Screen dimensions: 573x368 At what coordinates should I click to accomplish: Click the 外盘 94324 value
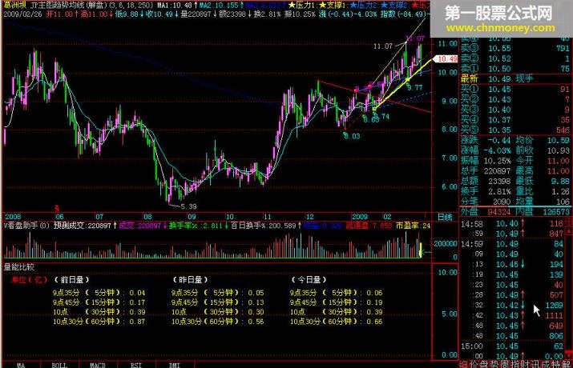point(499,211)
